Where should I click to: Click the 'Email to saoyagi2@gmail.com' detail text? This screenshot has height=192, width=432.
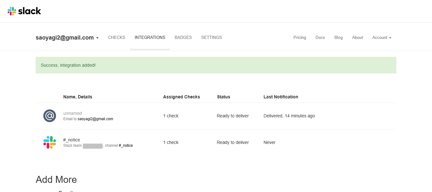click(88, 119)
